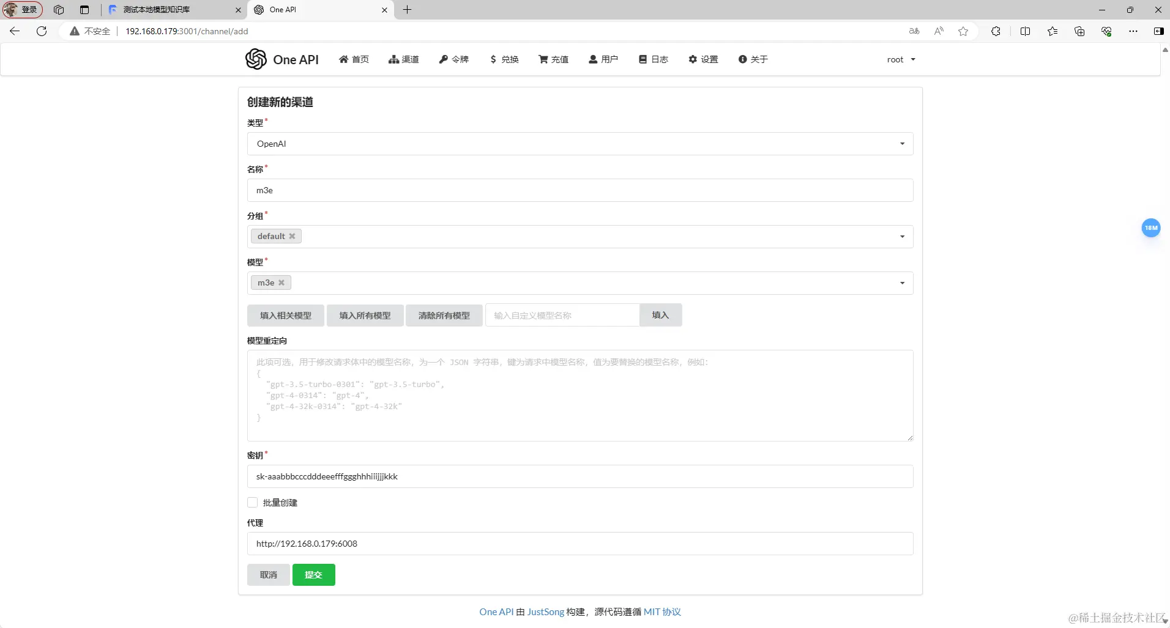Viewport: 1170px width, 628px height.
Task: Remove the default group tag
Action: [292, 237]
